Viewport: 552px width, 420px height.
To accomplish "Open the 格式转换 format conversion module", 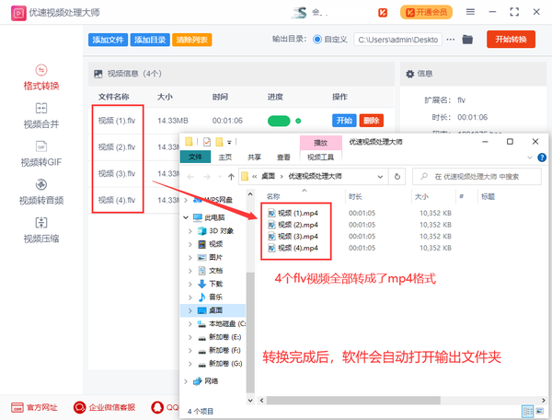I will pos(41,78).
